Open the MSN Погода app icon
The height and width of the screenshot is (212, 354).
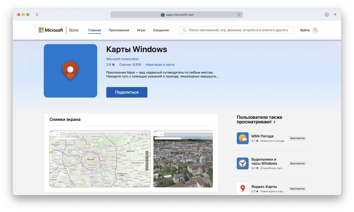point(242,138)
